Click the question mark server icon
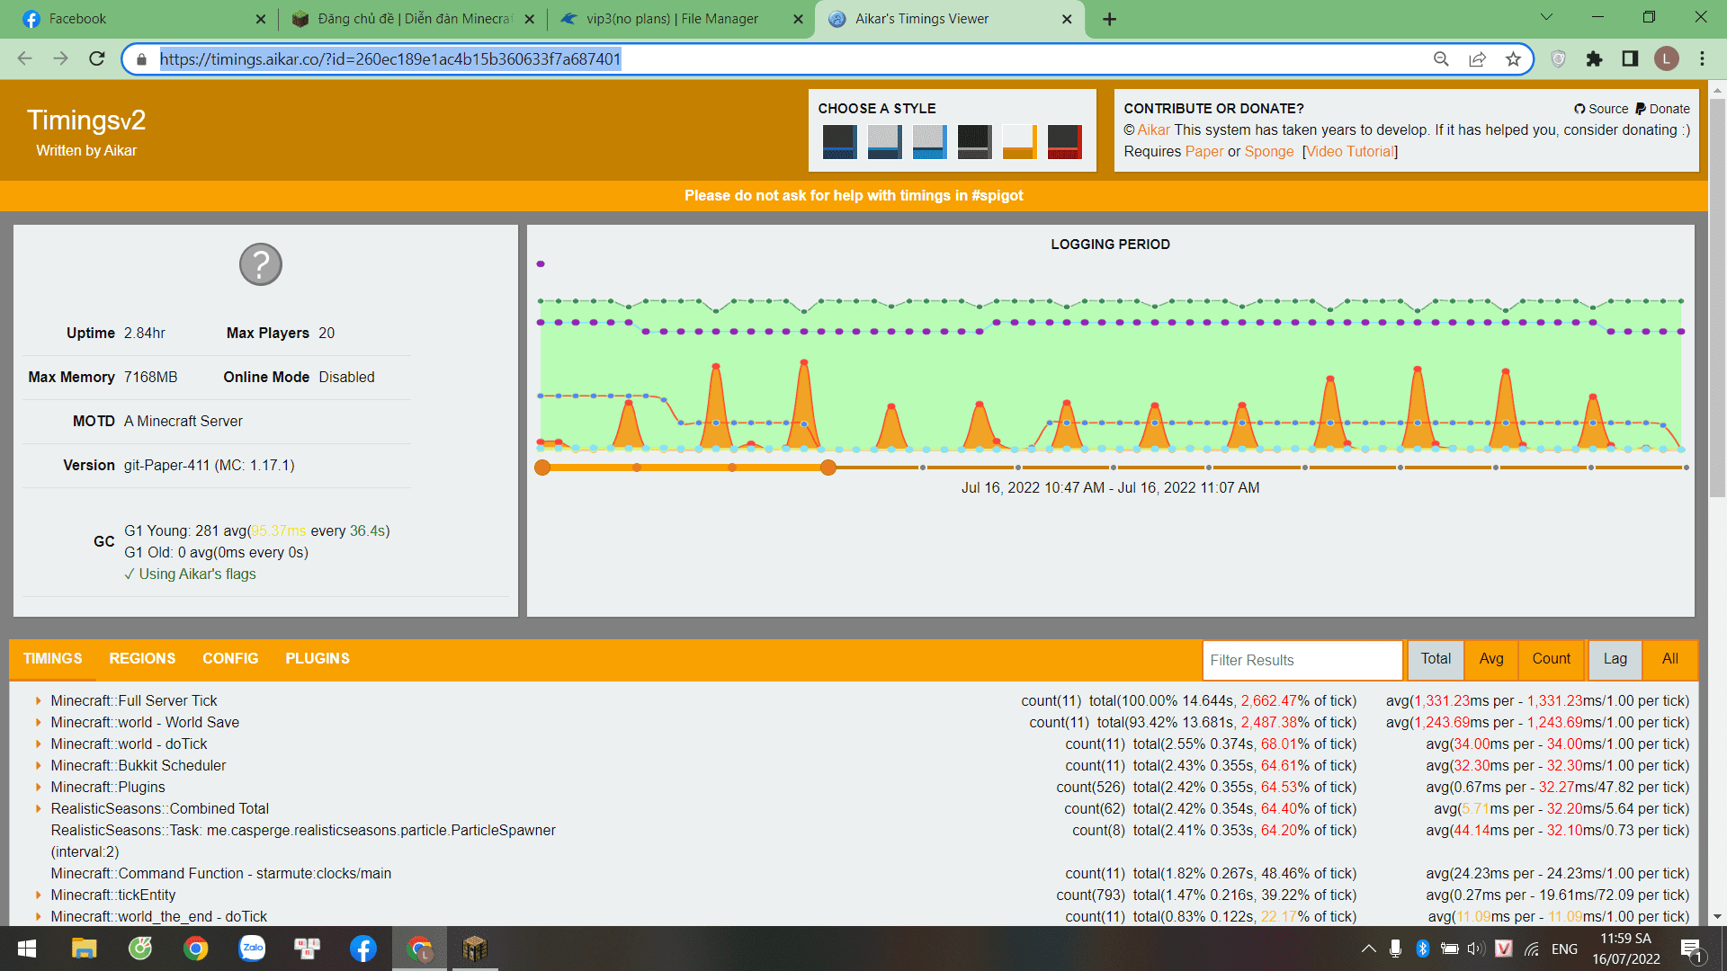The image size is (1727, 971). click(261, 264)
